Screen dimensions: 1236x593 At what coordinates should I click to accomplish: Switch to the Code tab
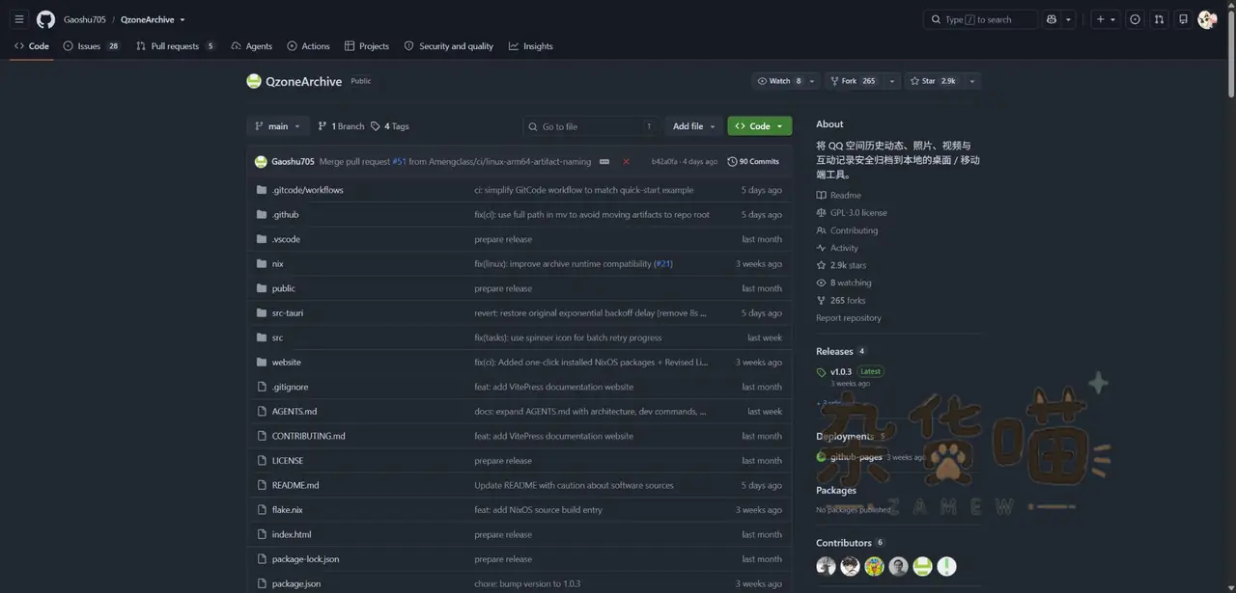[x=32, y=46]
